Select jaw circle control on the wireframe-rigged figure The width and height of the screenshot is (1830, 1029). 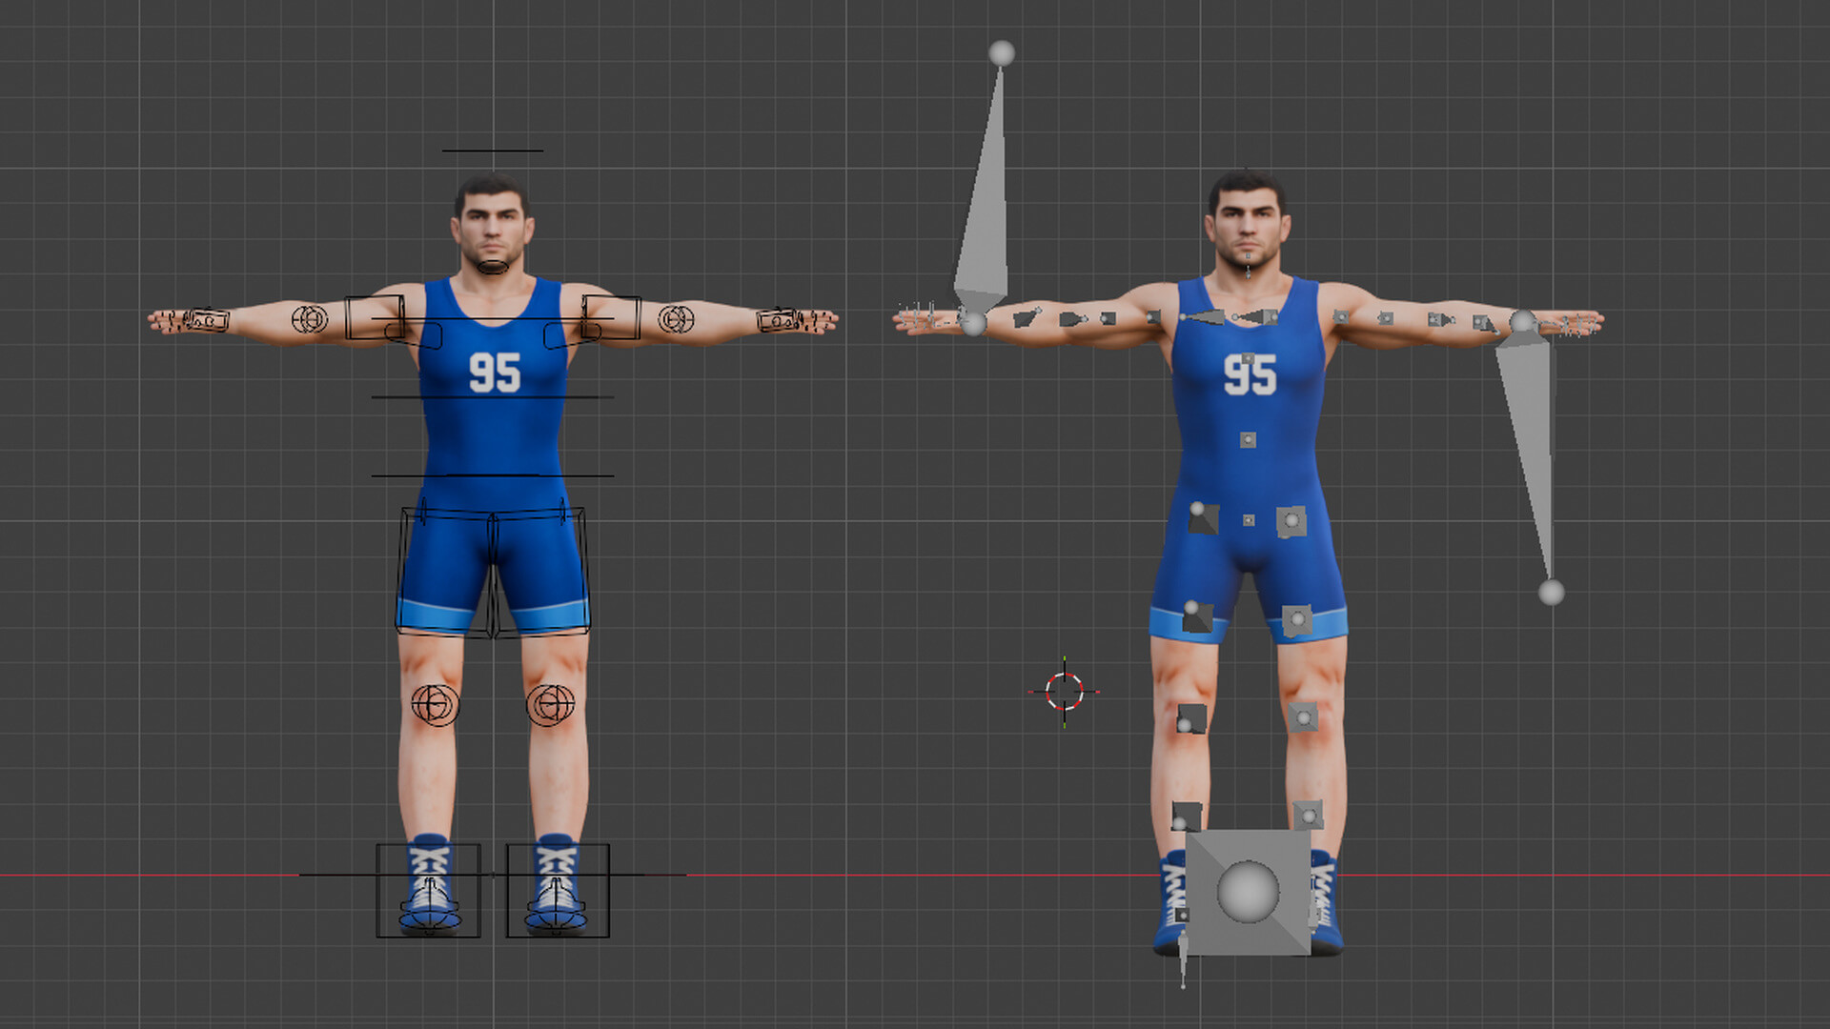(x=492, y=267)
